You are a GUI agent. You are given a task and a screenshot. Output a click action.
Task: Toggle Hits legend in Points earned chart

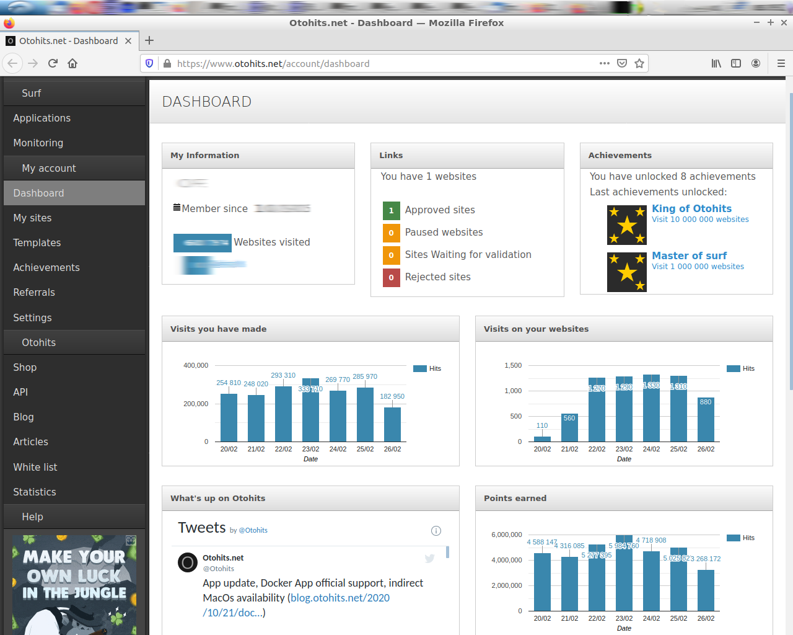coord(741,538)
